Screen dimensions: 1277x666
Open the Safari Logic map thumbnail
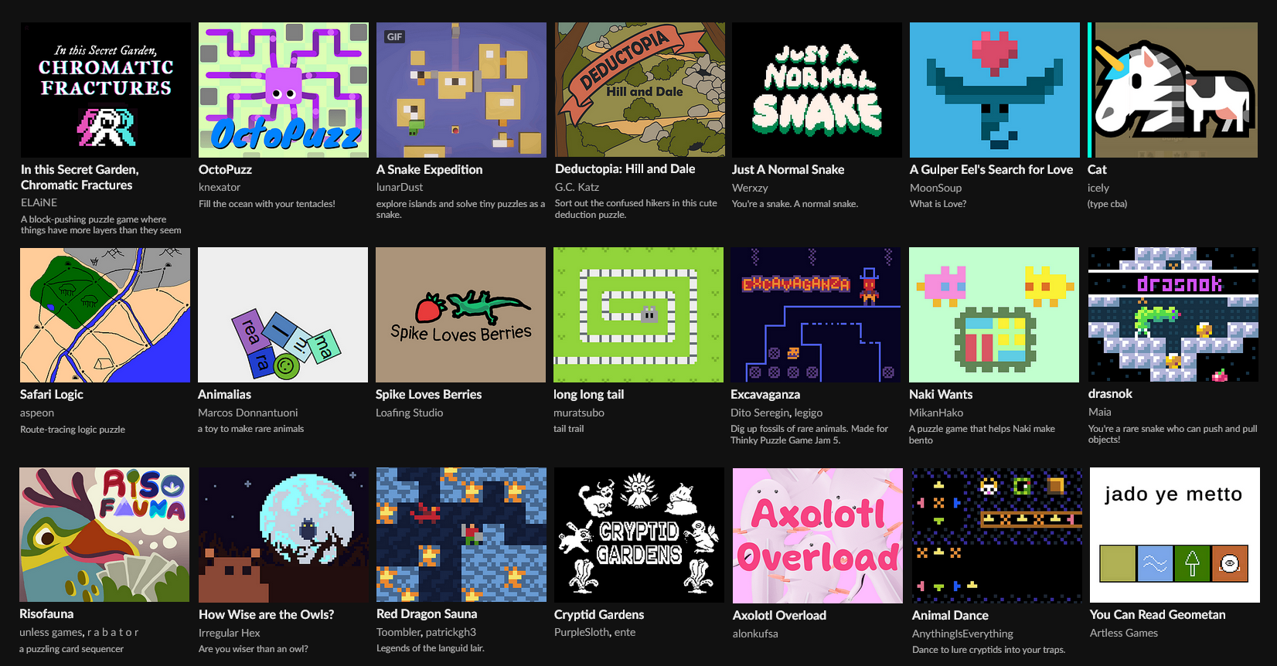pyautogui.click(x=105, y=315)
